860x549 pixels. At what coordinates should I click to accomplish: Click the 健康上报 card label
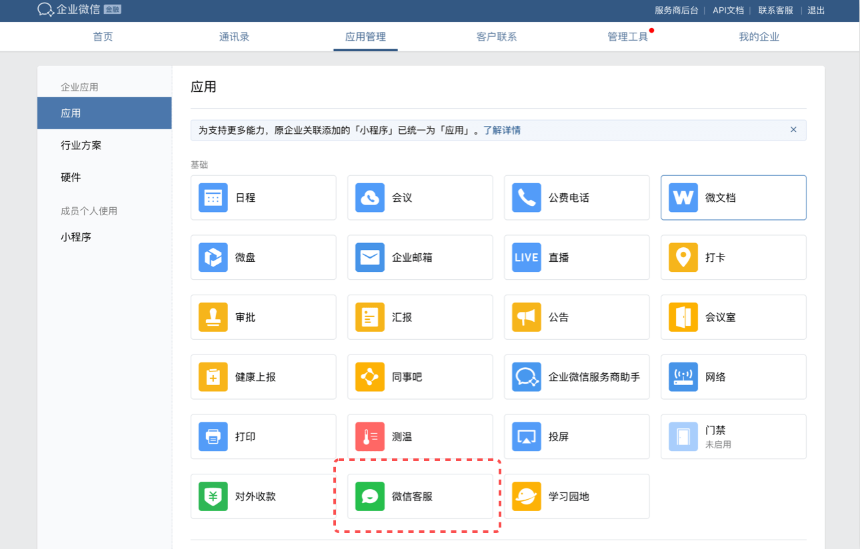(255, 377)
